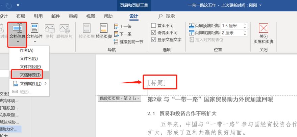Image resolution: width=297 pixels, height=137 pixels.
Task: Open the Quick Access Toolbar customize arrow
Action: [18, 5]
